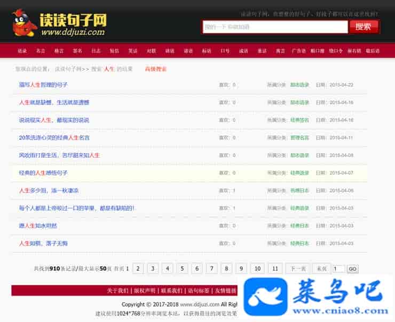Click the penguin mascot logo icon

23,23
